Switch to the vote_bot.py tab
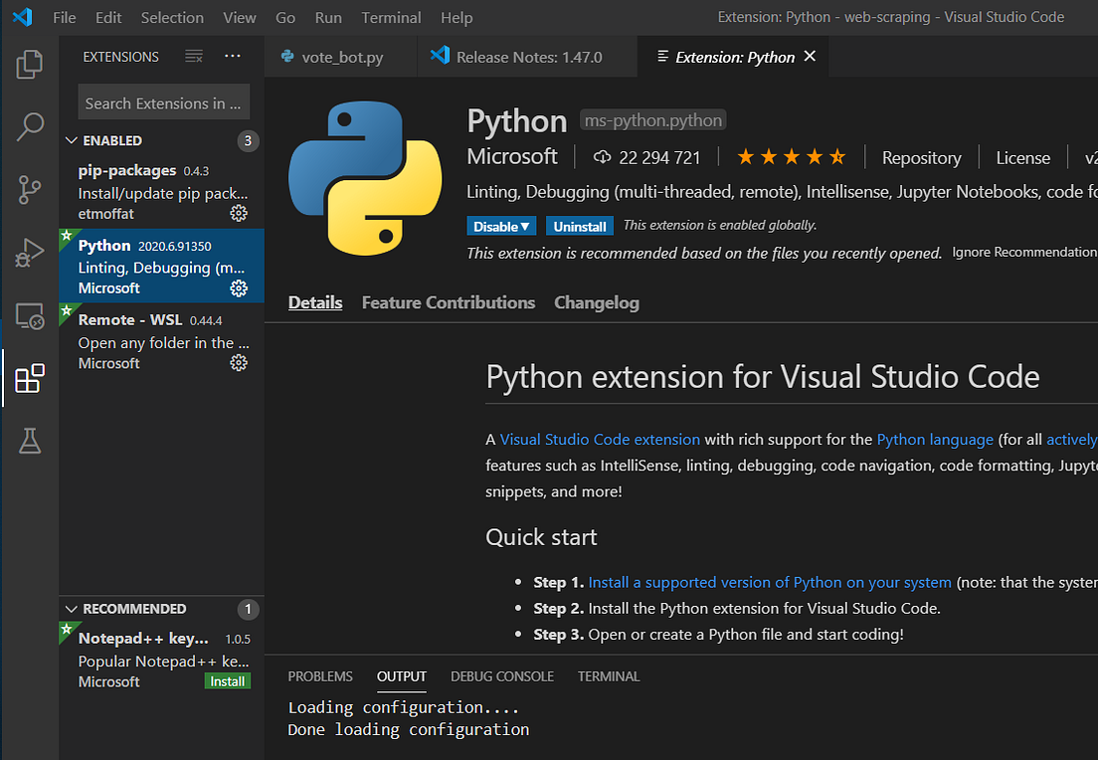This screenshot has width=1098, height=760. click(341, 58)
